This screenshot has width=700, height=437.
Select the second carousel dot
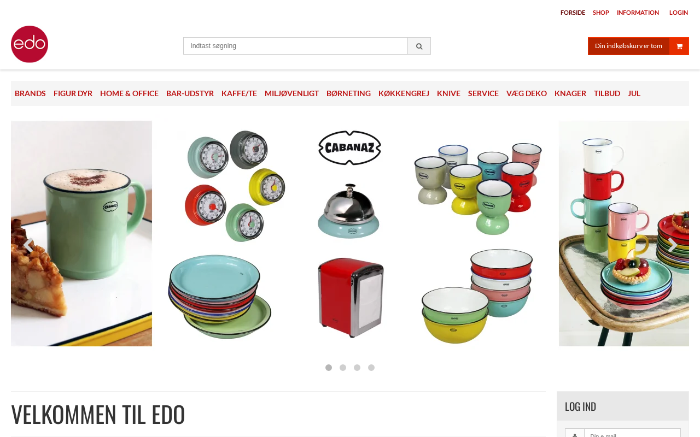point(343,368)
